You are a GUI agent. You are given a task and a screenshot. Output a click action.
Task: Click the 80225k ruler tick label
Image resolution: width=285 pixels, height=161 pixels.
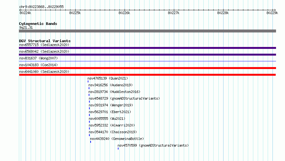point(75,13)
